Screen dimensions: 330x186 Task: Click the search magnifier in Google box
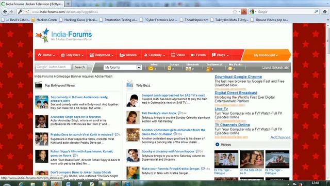point(316,12)
